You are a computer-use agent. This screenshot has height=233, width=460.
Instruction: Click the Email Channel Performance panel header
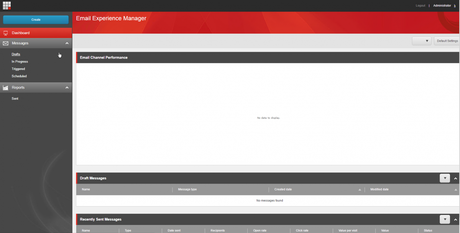268,57
